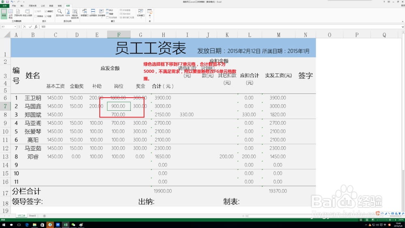Open Custom Views (自定义视图)
The height and width of the screenshot is (228, 405).
27,13
